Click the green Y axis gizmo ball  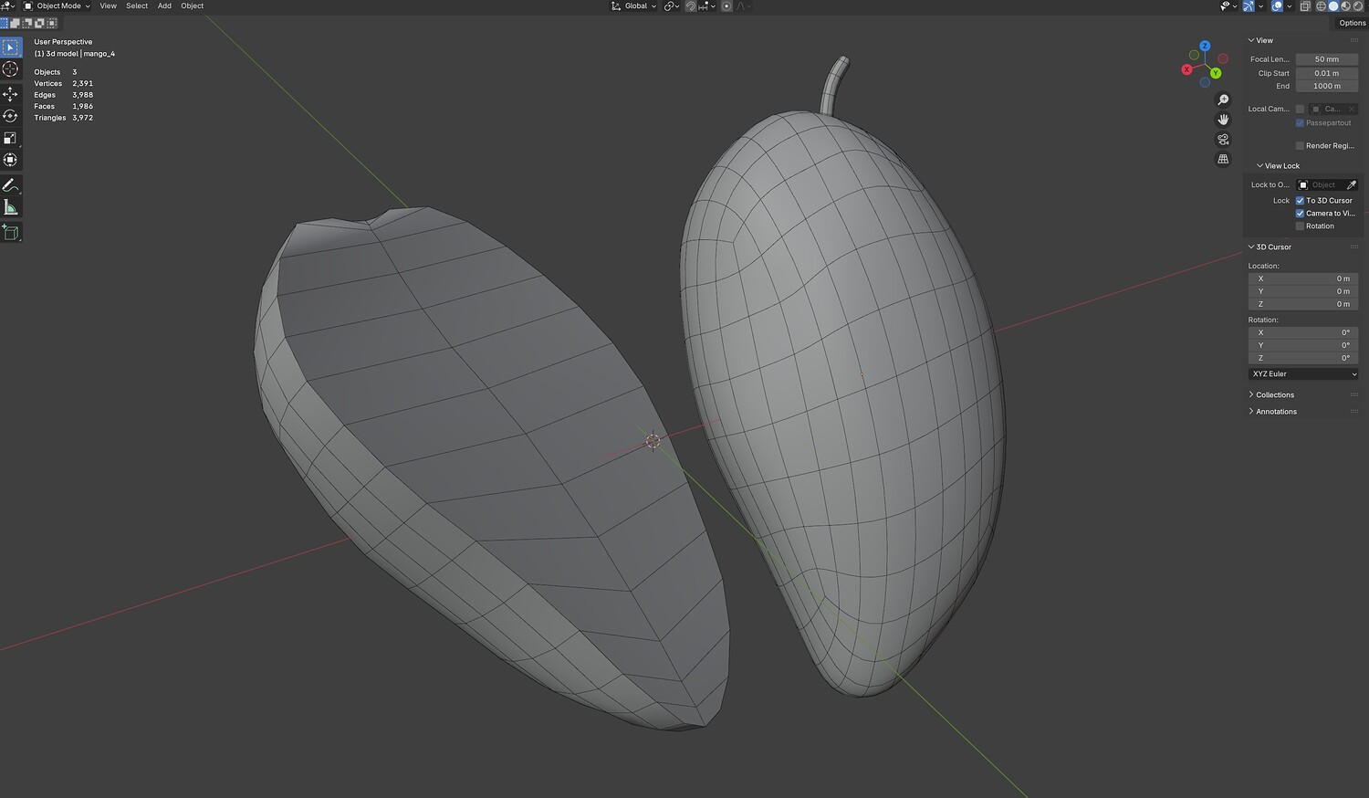(1216, 73)
